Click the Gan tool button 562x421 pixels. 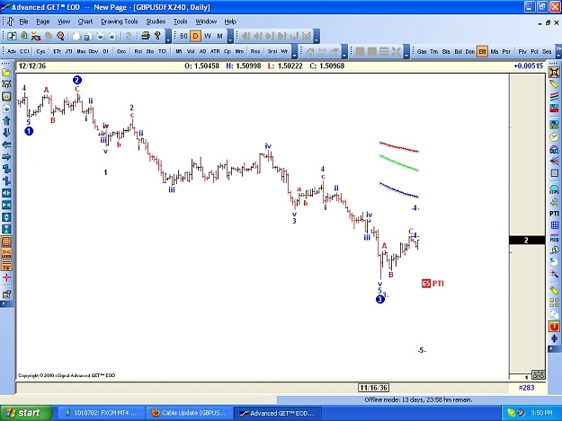click(422, 51)
